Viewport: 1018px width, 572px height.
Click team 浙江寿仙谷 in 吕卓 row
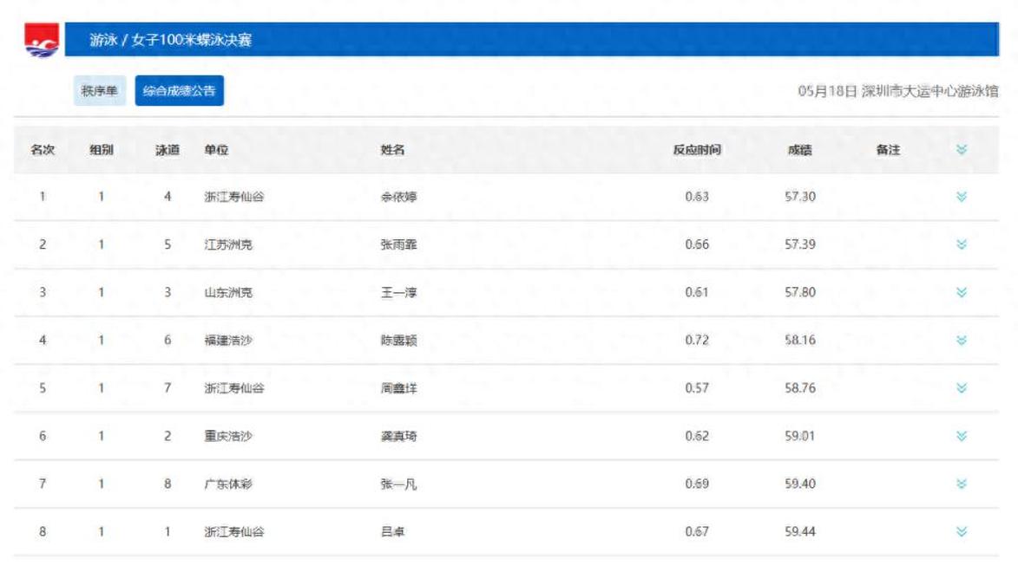(x=234, y=532)
